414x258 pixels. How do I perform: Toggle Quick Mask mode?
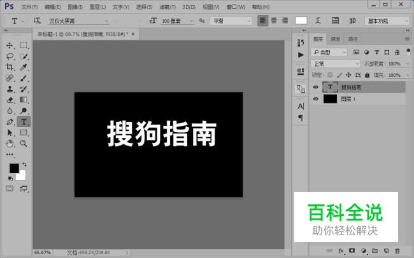(x=10, y=189)
